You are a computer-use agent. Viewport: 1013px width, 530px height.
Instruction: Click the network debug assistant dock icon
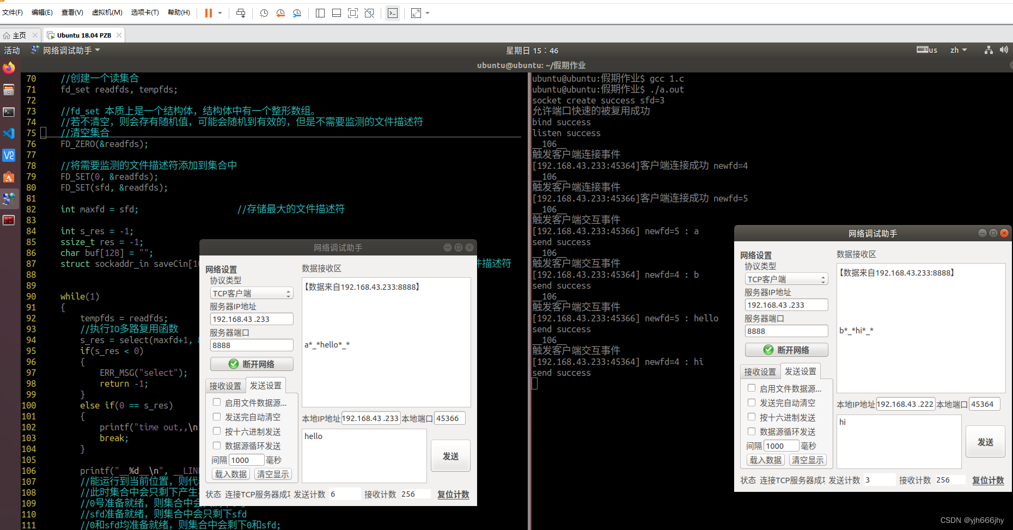[x=9, y=199]
